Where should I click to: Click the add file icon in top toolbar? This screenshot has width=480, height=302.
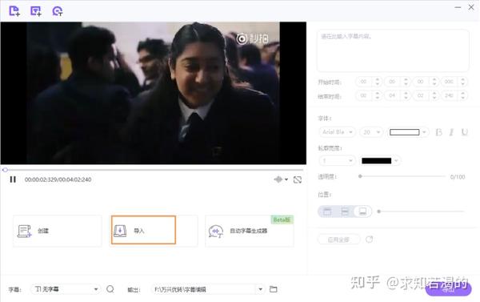pos(14,11)
